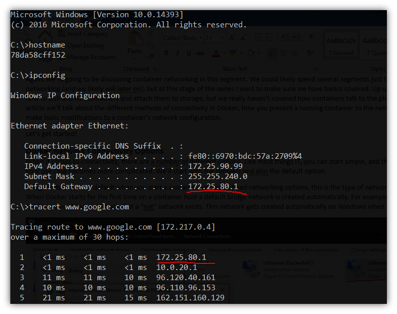Open the Paste options arrow below Paste
397x314 pixels.
tap(135, 59)
